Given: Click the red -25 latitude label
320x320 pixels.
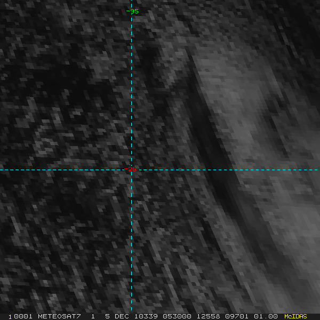Looking at the screenshot, I should [x=131, y=170].
